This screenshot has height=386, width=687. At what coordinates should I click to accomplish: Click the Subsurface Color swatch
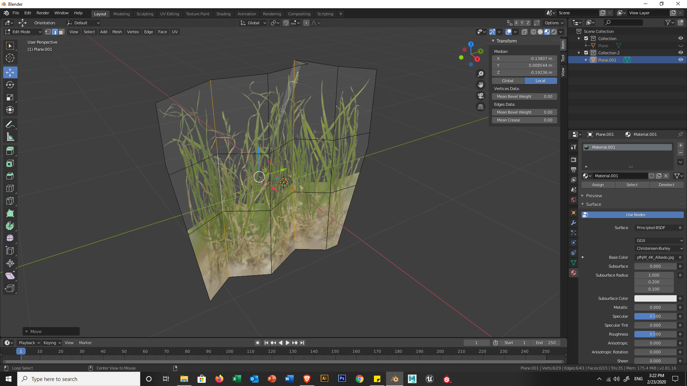(x=655, y=298)
